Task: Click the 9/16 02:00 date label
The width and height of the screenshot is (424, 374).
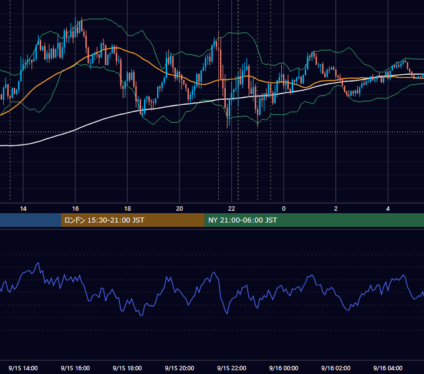Action: pyautogui.click(x=335, y=368)
